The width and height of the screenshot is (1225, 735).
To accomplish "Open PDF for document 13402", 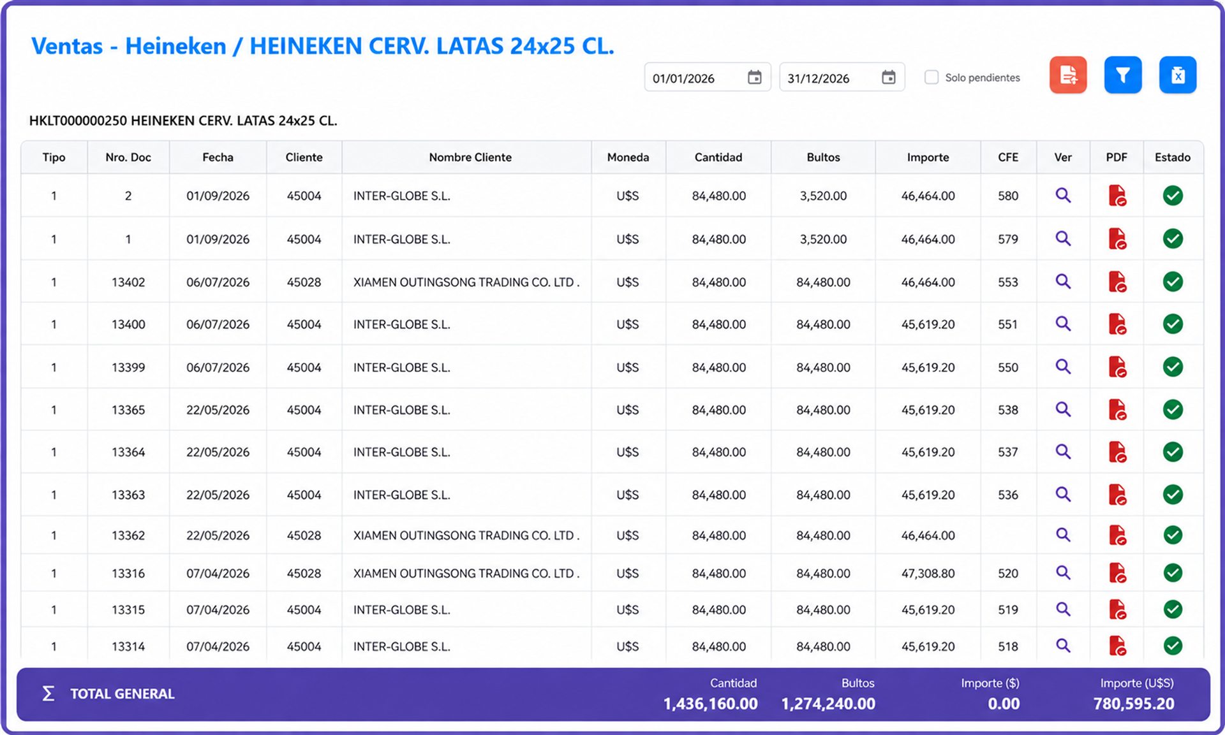I will click(x=1117, y=282).
